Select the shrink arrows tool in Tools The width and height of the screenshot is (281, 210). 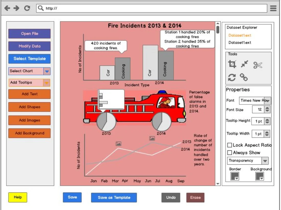point(244,64)
